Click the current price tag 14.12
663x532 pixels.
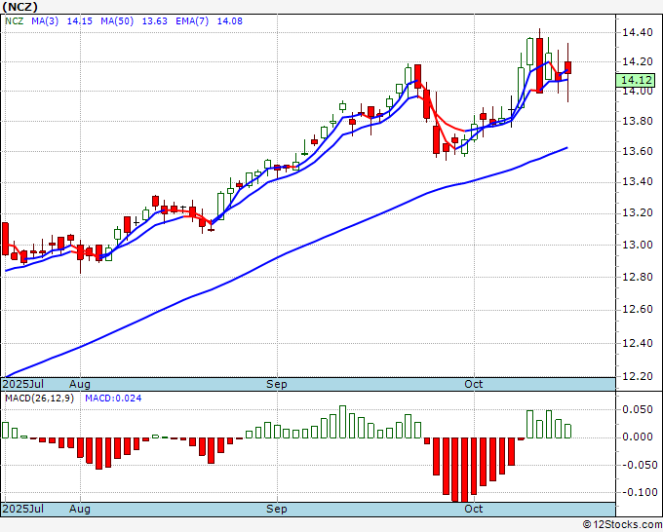coord(636,80)
